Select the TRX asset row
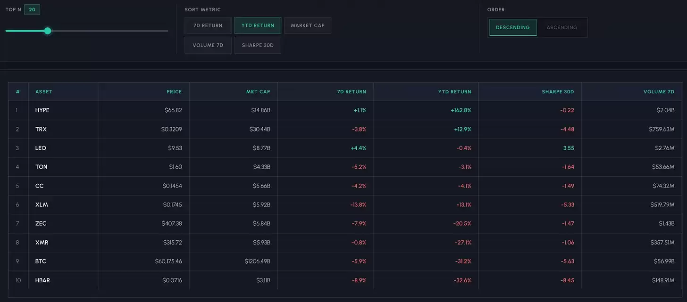 [345, 129]
